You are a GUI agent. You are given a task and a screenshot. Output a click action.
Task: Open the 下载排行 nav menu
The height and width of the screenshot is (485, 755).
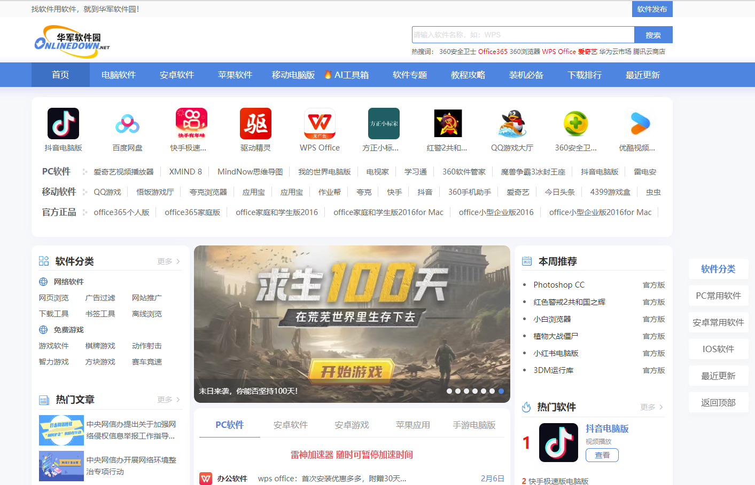click(585, 75)
